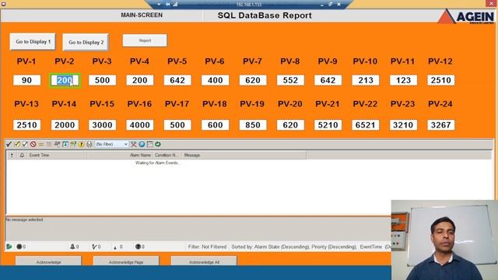Go to Display 1
Viewport: 498px width, 280px height.
coord(33,41)
